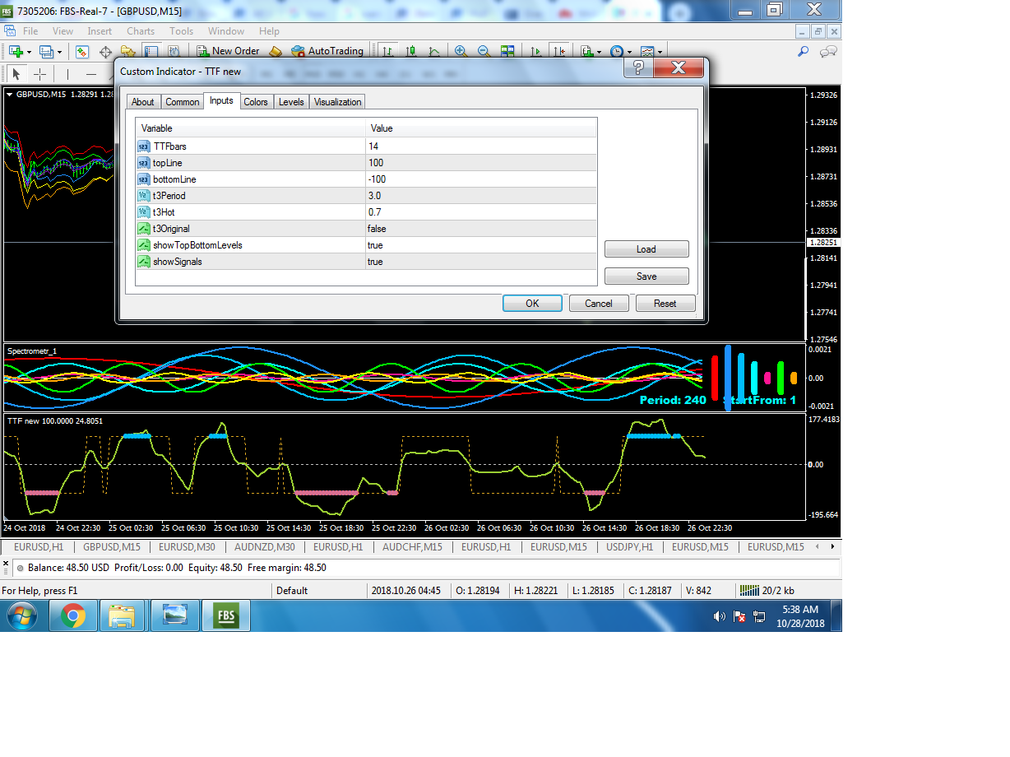This screenshot has width=1010, height=757.
Task: Toggle the AutoTrading button
Action: [x=327, y=51]
